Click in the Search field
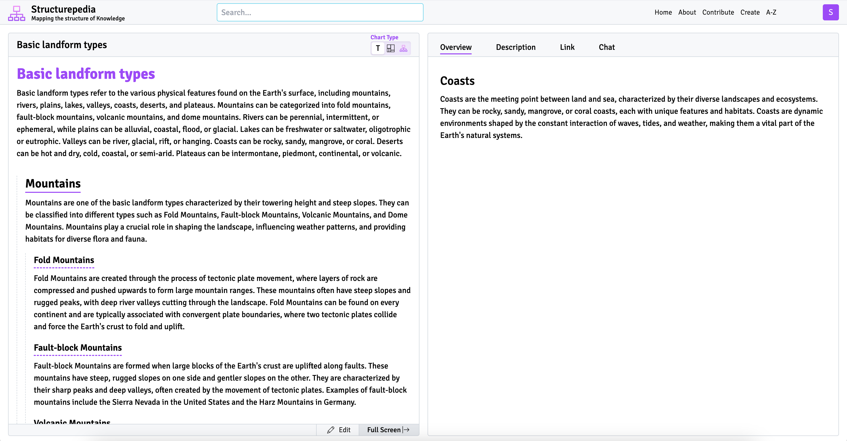Viewport: 847px width, 441px height. [320, 13]
